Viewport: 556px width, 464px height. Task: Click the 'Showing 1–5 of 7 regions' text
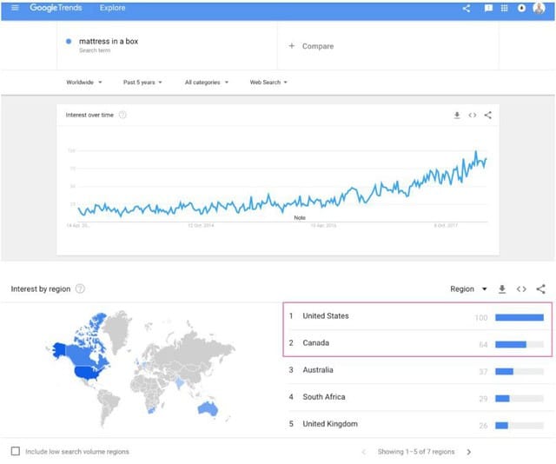416,452
